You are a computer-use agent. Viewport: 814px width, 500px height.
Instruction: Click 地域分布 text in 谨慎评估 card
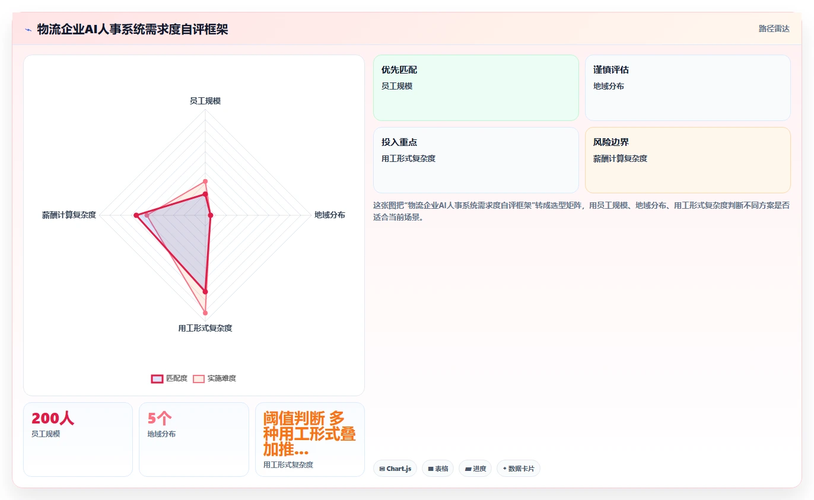click(609, 87)
